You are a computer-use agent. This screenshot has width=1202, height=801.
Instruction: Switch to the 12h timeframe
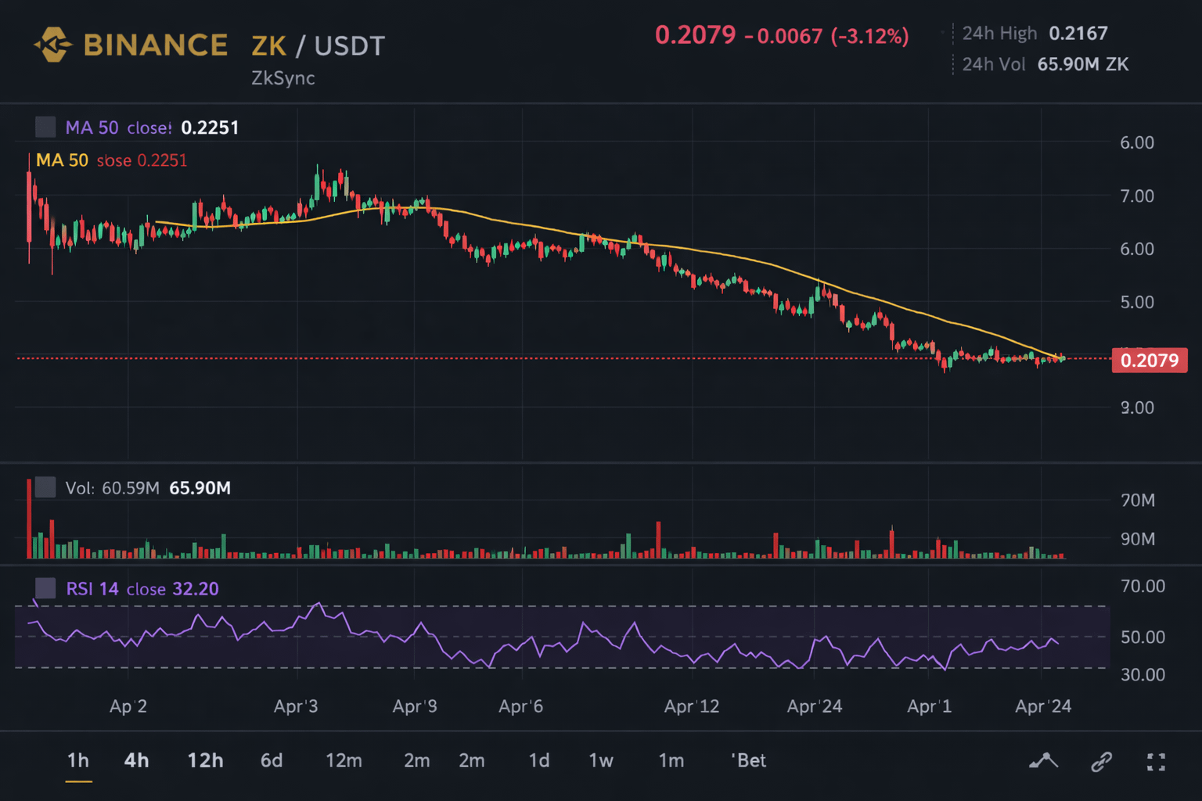coord(205,760)
